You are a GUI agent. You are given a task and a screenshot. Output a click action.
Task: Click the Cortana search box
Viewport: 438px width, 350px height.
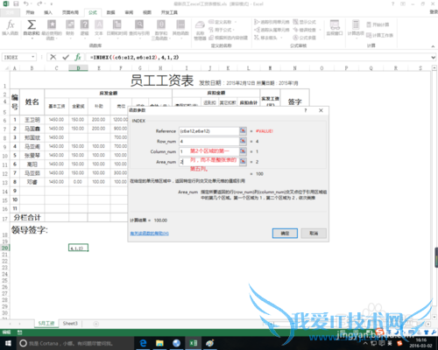(75, 343)
